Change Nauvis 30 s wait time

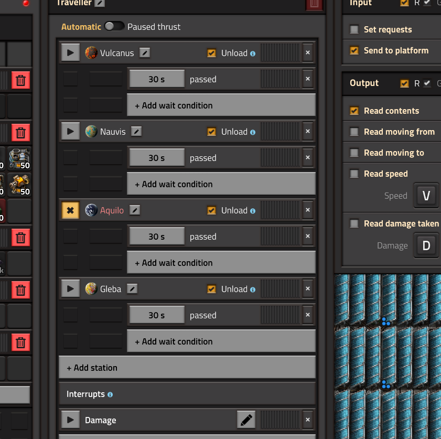(157, 158)
